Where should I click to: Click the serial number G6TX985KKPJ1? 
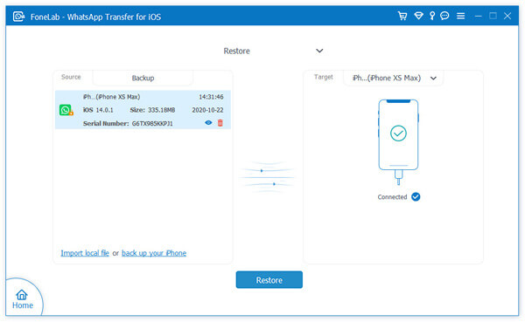pyautogui.click(x=152, y=124)
